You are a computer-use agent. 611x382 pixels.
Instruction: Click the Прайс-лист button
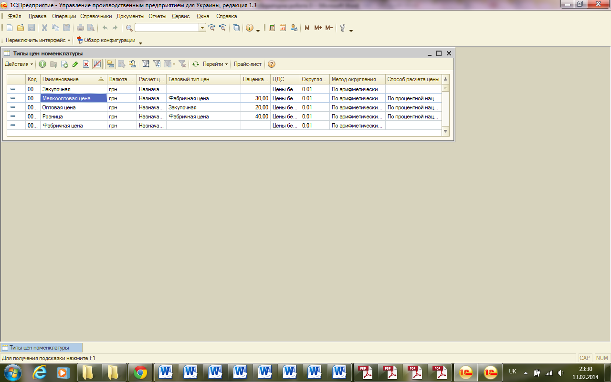click(x=248, y=64)
